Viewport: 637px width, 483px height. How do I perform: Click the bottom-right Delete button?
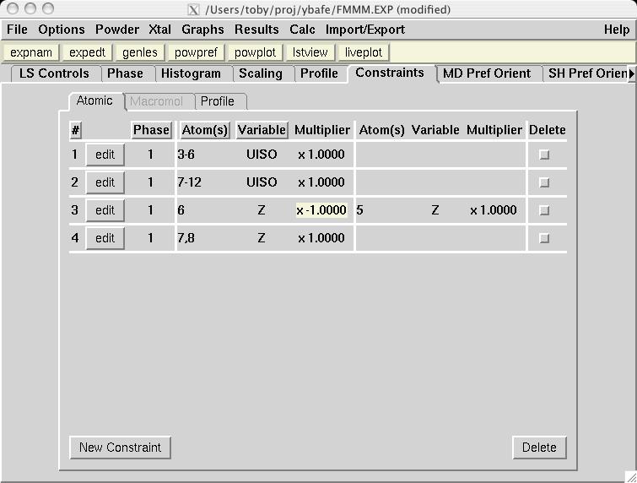[539, 448]
